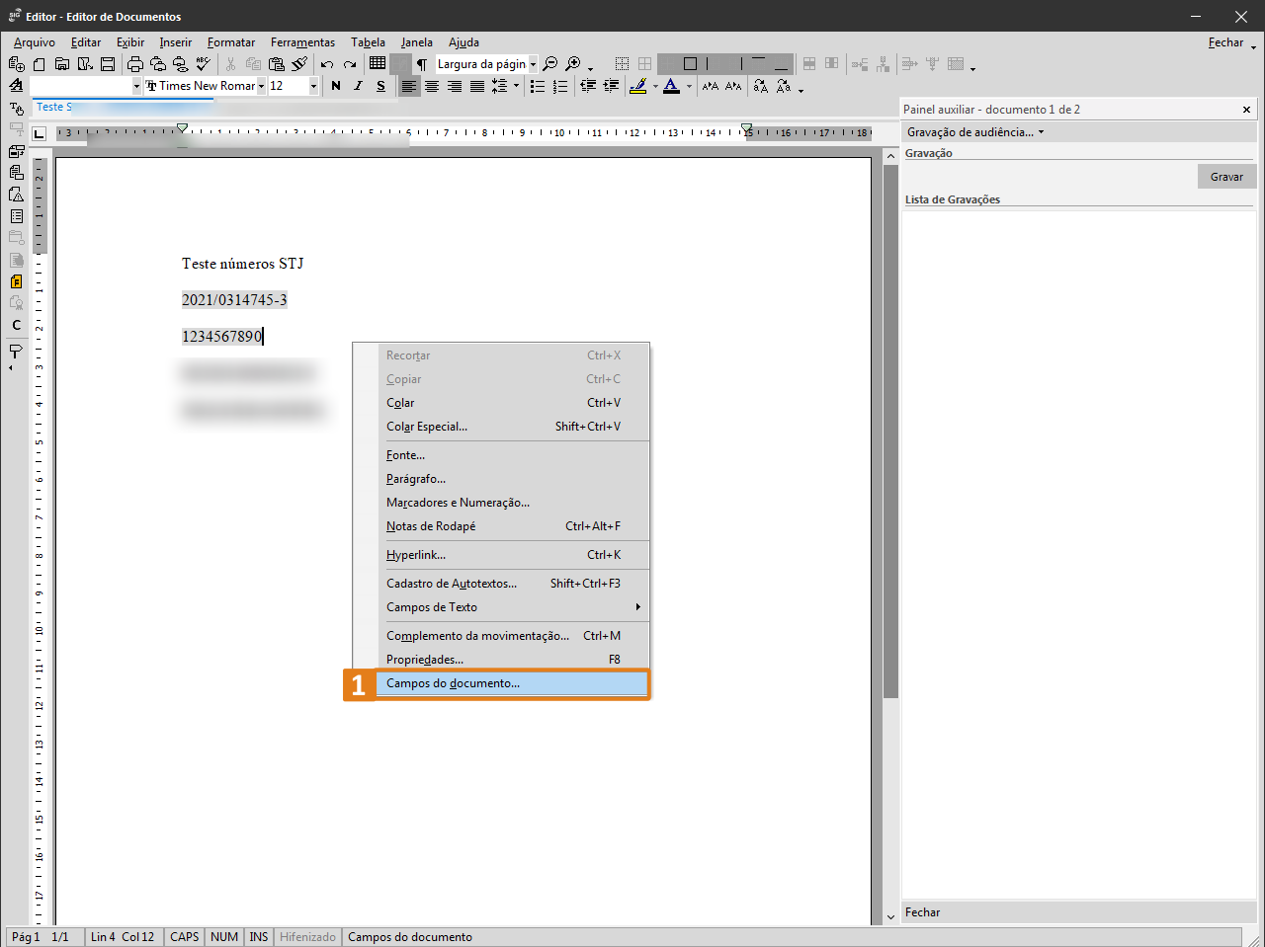Toggle paragraph marks display

pyautogui.click(x=422, y=64)
